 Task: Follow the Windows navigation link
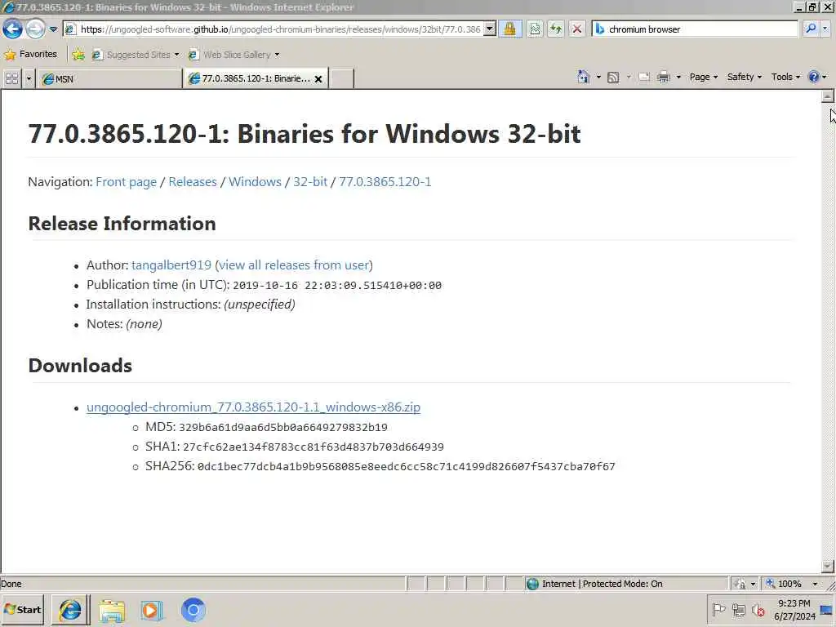[255, 182]
